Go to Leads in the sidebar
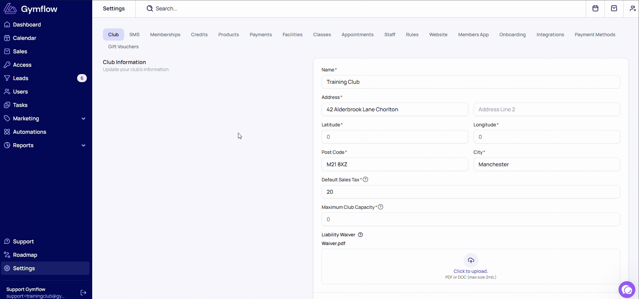 [x=20, y=78]
